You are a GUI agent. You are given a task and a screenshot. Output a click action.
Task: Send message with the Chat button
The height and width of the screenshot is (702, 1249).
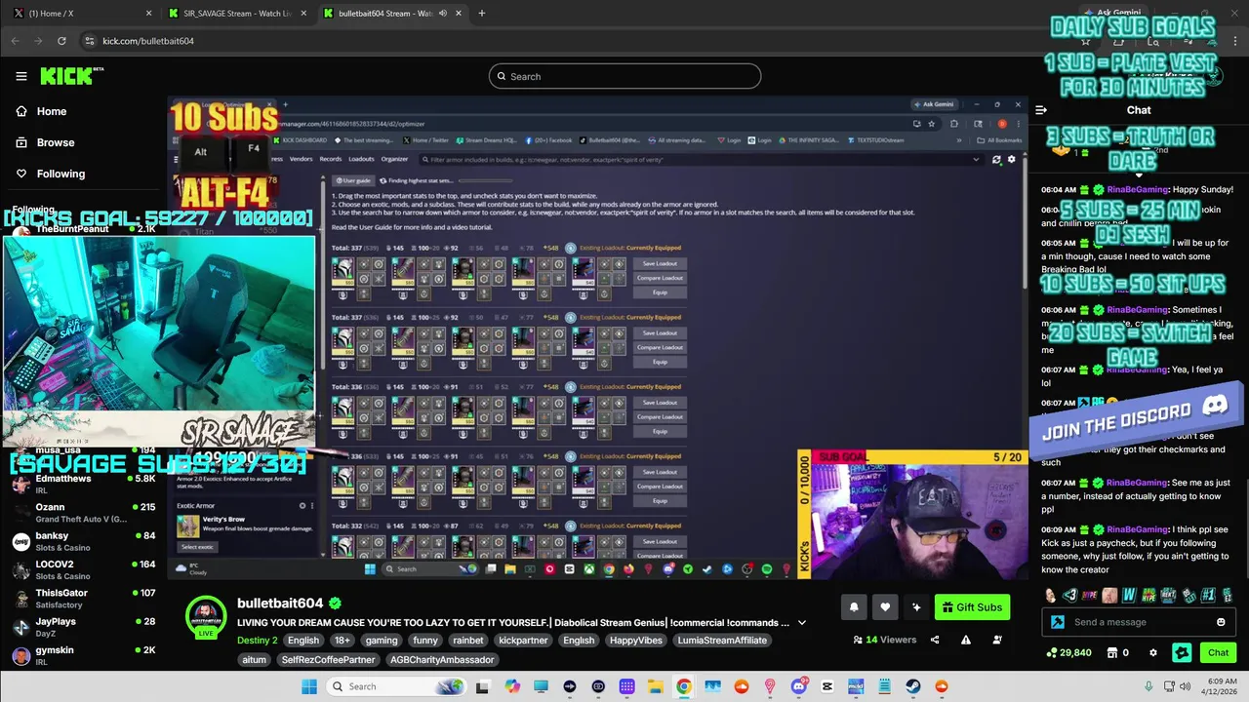click(x=1218, y=652)
